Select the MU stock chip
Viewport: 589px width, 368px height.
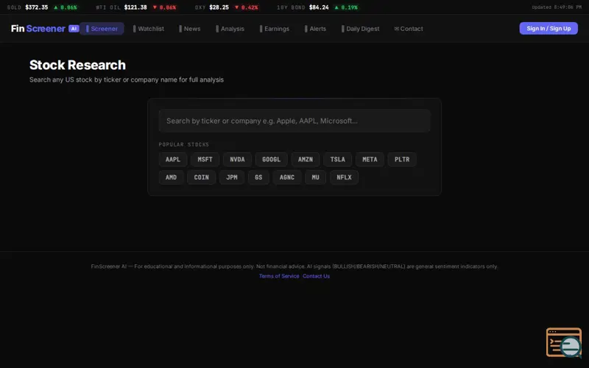tap(316, 177)
